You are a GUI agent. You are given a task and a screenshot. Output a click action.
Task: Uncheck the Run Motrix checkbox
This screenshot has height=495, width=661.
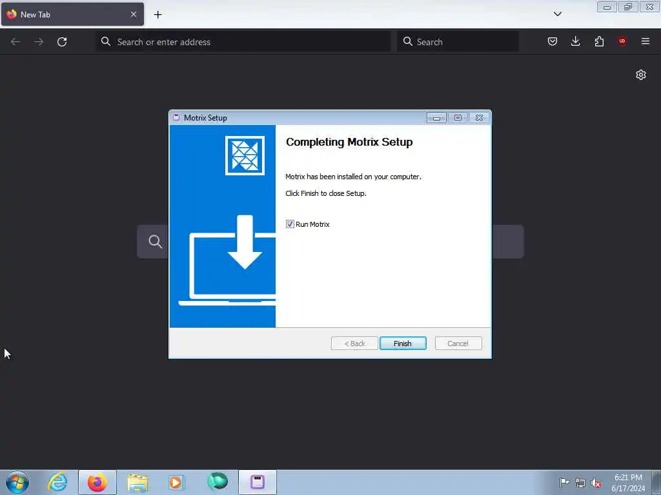tap(290, 224)
